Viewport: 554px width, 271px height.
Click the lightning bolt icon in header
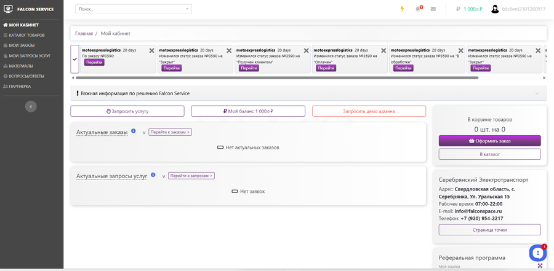403,9
